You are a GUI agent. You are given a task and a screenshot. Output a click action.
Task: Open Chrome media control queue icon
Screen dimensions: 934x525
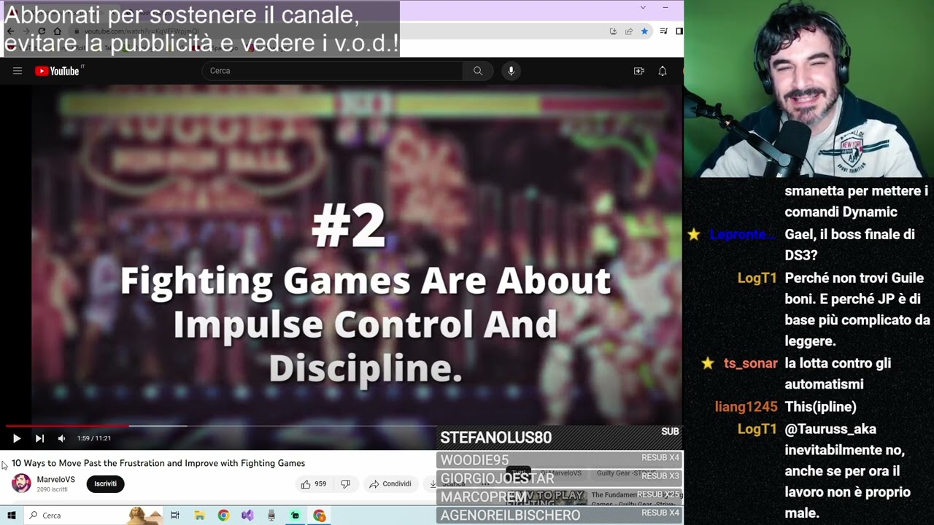pyautogui.click(x=663, y=31)
